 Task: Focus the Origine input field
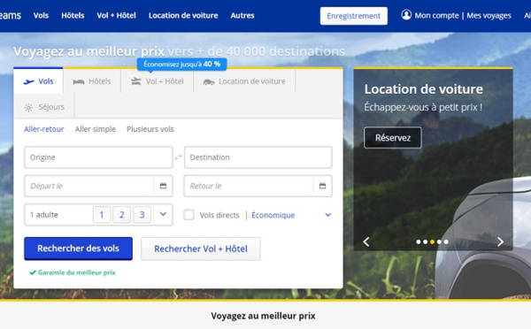98,157
